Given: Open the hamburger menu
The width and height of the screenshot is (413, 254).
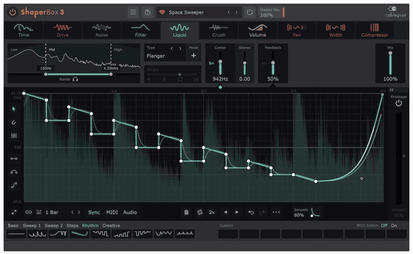Looking at the screenshot, I should point(133,12).
